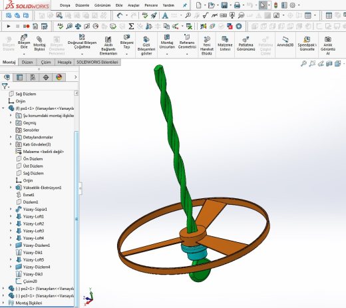Switch to the Çizim tab

coord(46,62)
